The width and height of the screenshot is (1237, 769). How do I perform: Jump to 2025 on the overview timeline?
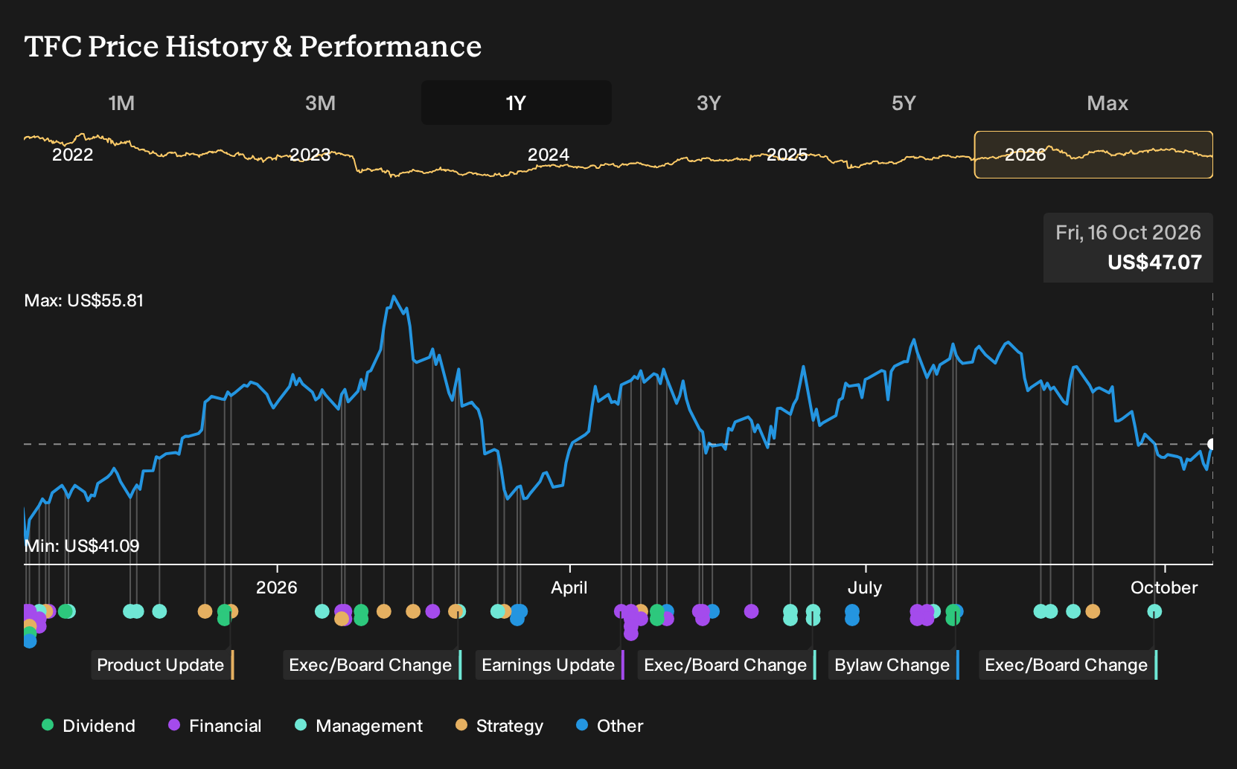coord(787,155)
